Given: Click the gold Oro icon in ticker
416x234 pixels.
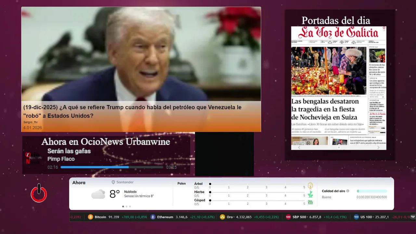Looking at the screenshot, I should 223,217.
